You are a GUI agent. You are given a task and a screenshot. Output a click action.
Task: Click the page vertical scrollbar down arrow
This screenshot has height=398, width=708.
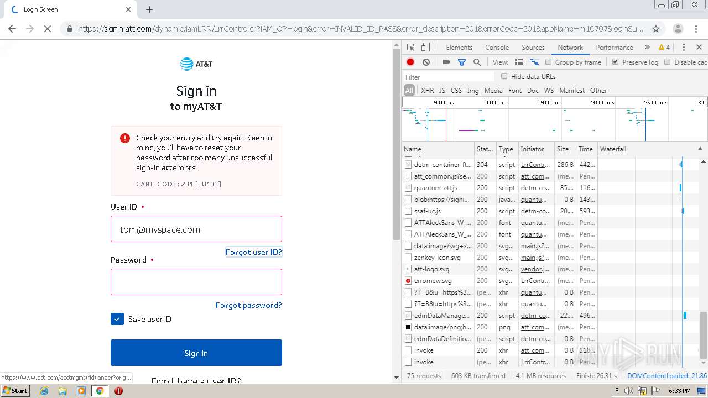coord(396,378)
